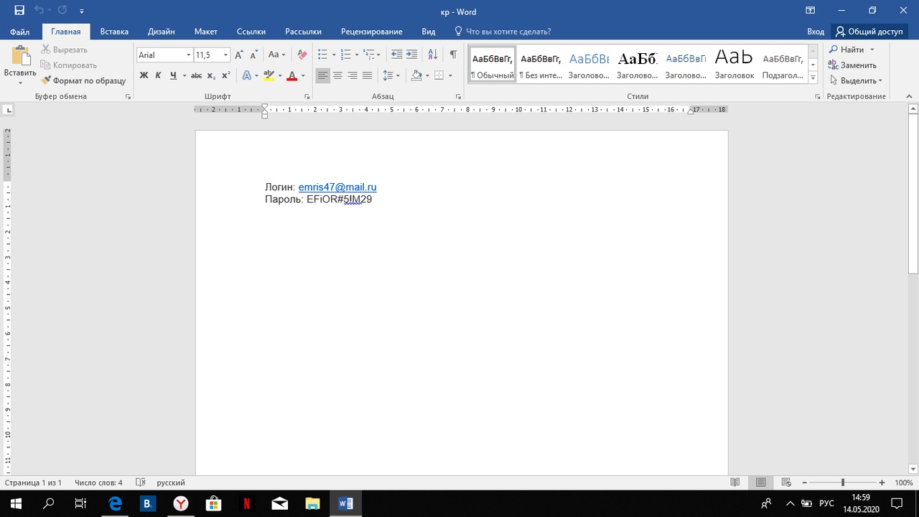
Task: Open the font name dropdown (Arial)
Action: [x=189, y=55]
